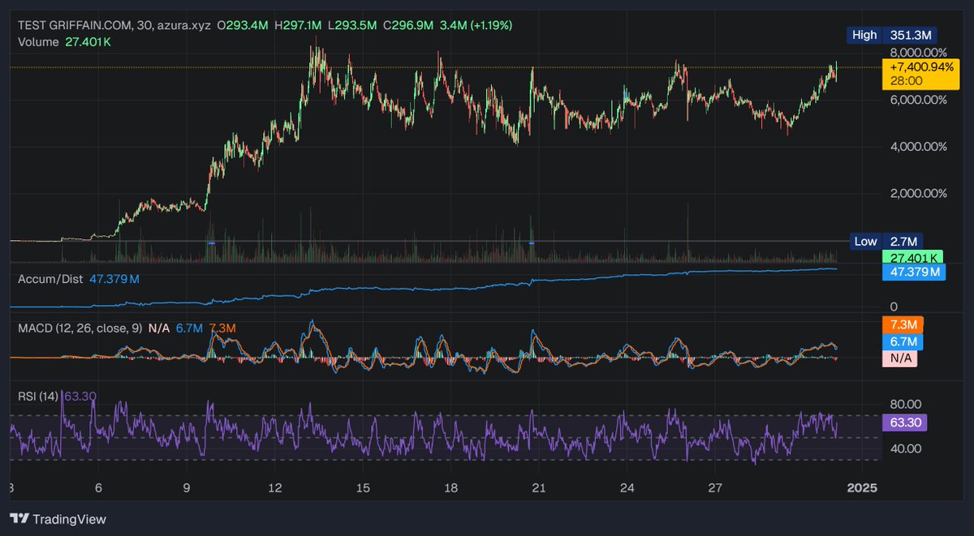Click the date label 9 on time axis

point(187,488)
